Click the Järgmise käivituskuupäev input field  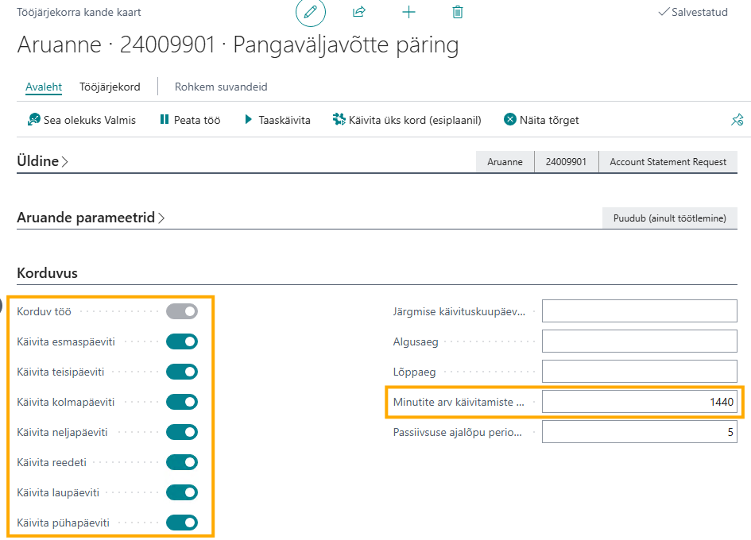[640, 311]
